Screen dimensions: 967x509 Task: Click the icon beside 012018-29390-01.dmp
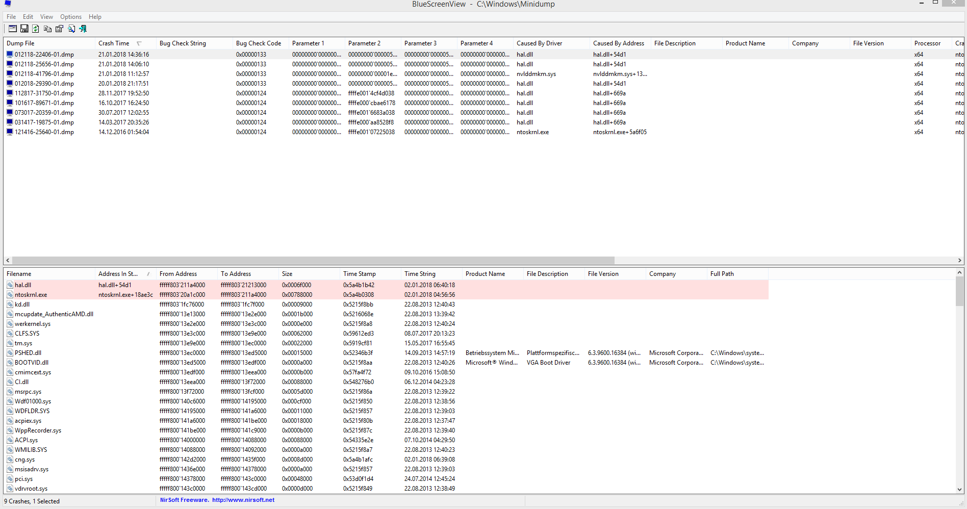tap(10, 83)
